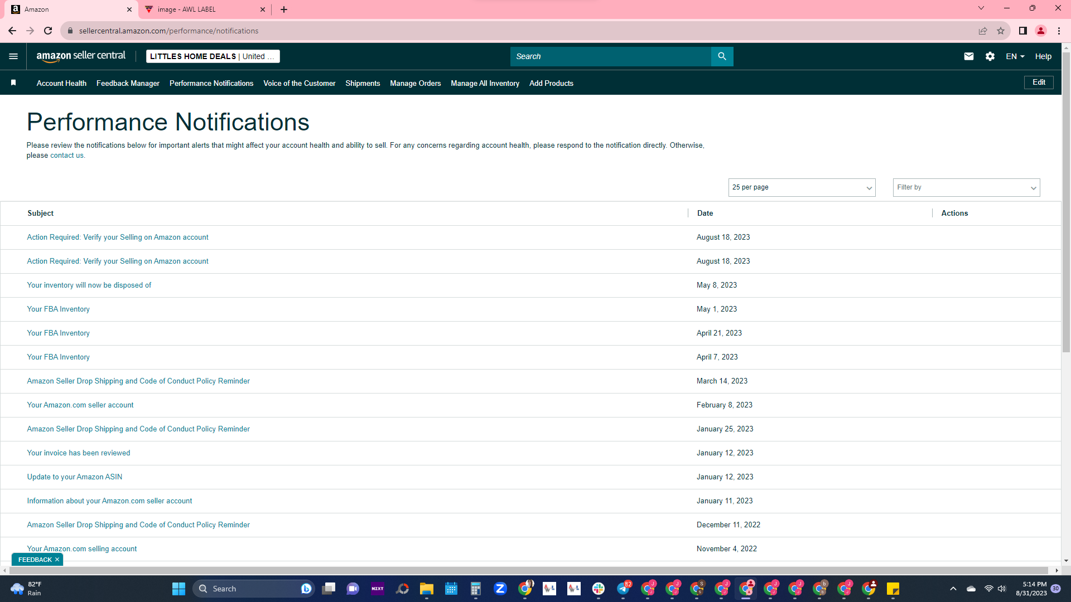Open the March 14 Drop Shipping Policy Reminder
The image size is (1071, 602).
(138, 381)
